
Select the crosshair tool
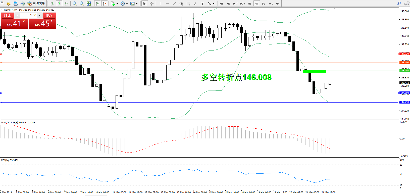point(151,4)
